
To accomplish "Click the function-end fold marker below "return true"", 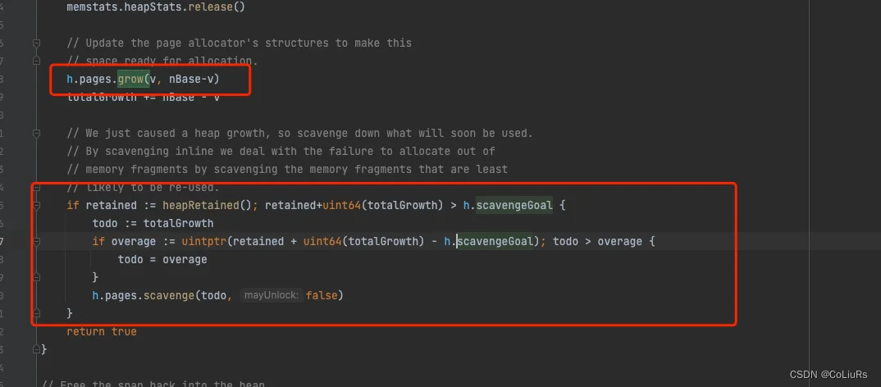I will 37,348.
